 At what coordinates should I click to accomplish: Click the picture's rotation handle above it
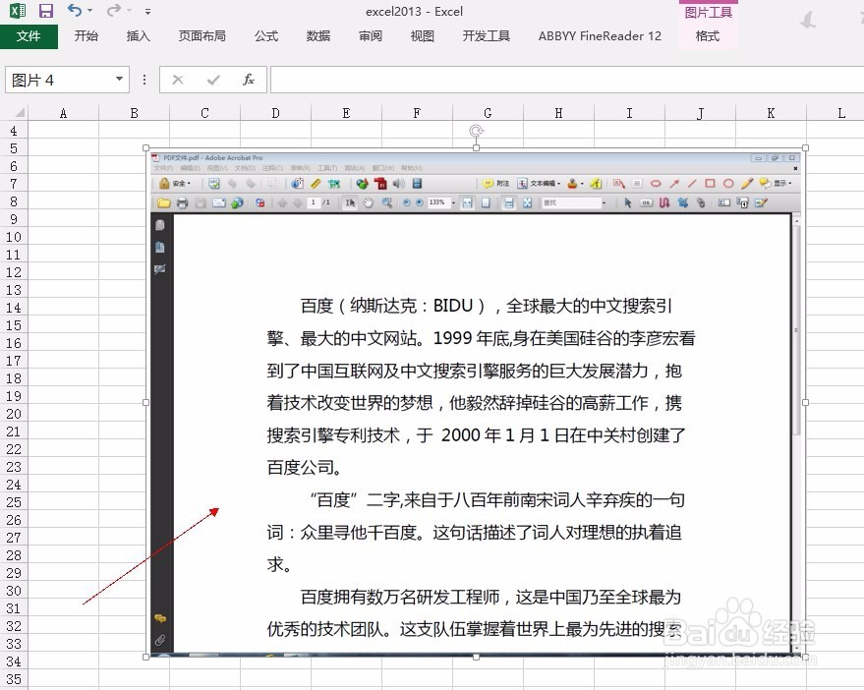click(x=476, y=131)
